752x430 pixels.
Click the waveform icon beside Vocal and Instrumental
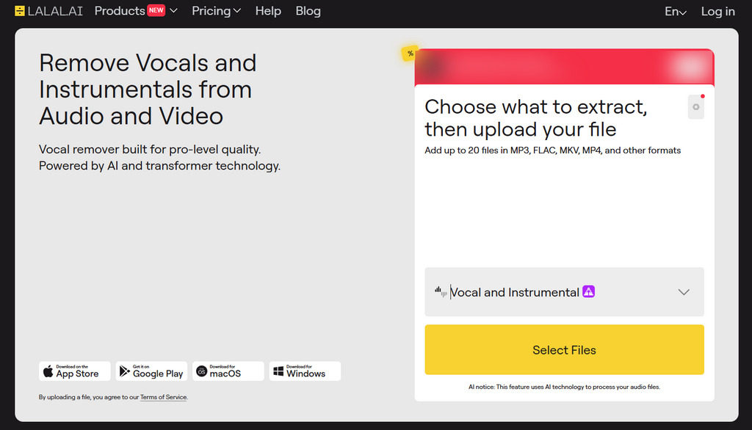[441, 291]
